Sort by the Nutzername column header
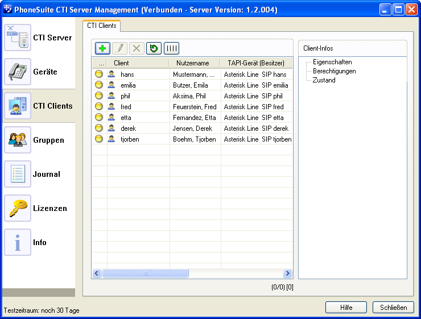The image size is (421, 319). (x=193, y=63)
